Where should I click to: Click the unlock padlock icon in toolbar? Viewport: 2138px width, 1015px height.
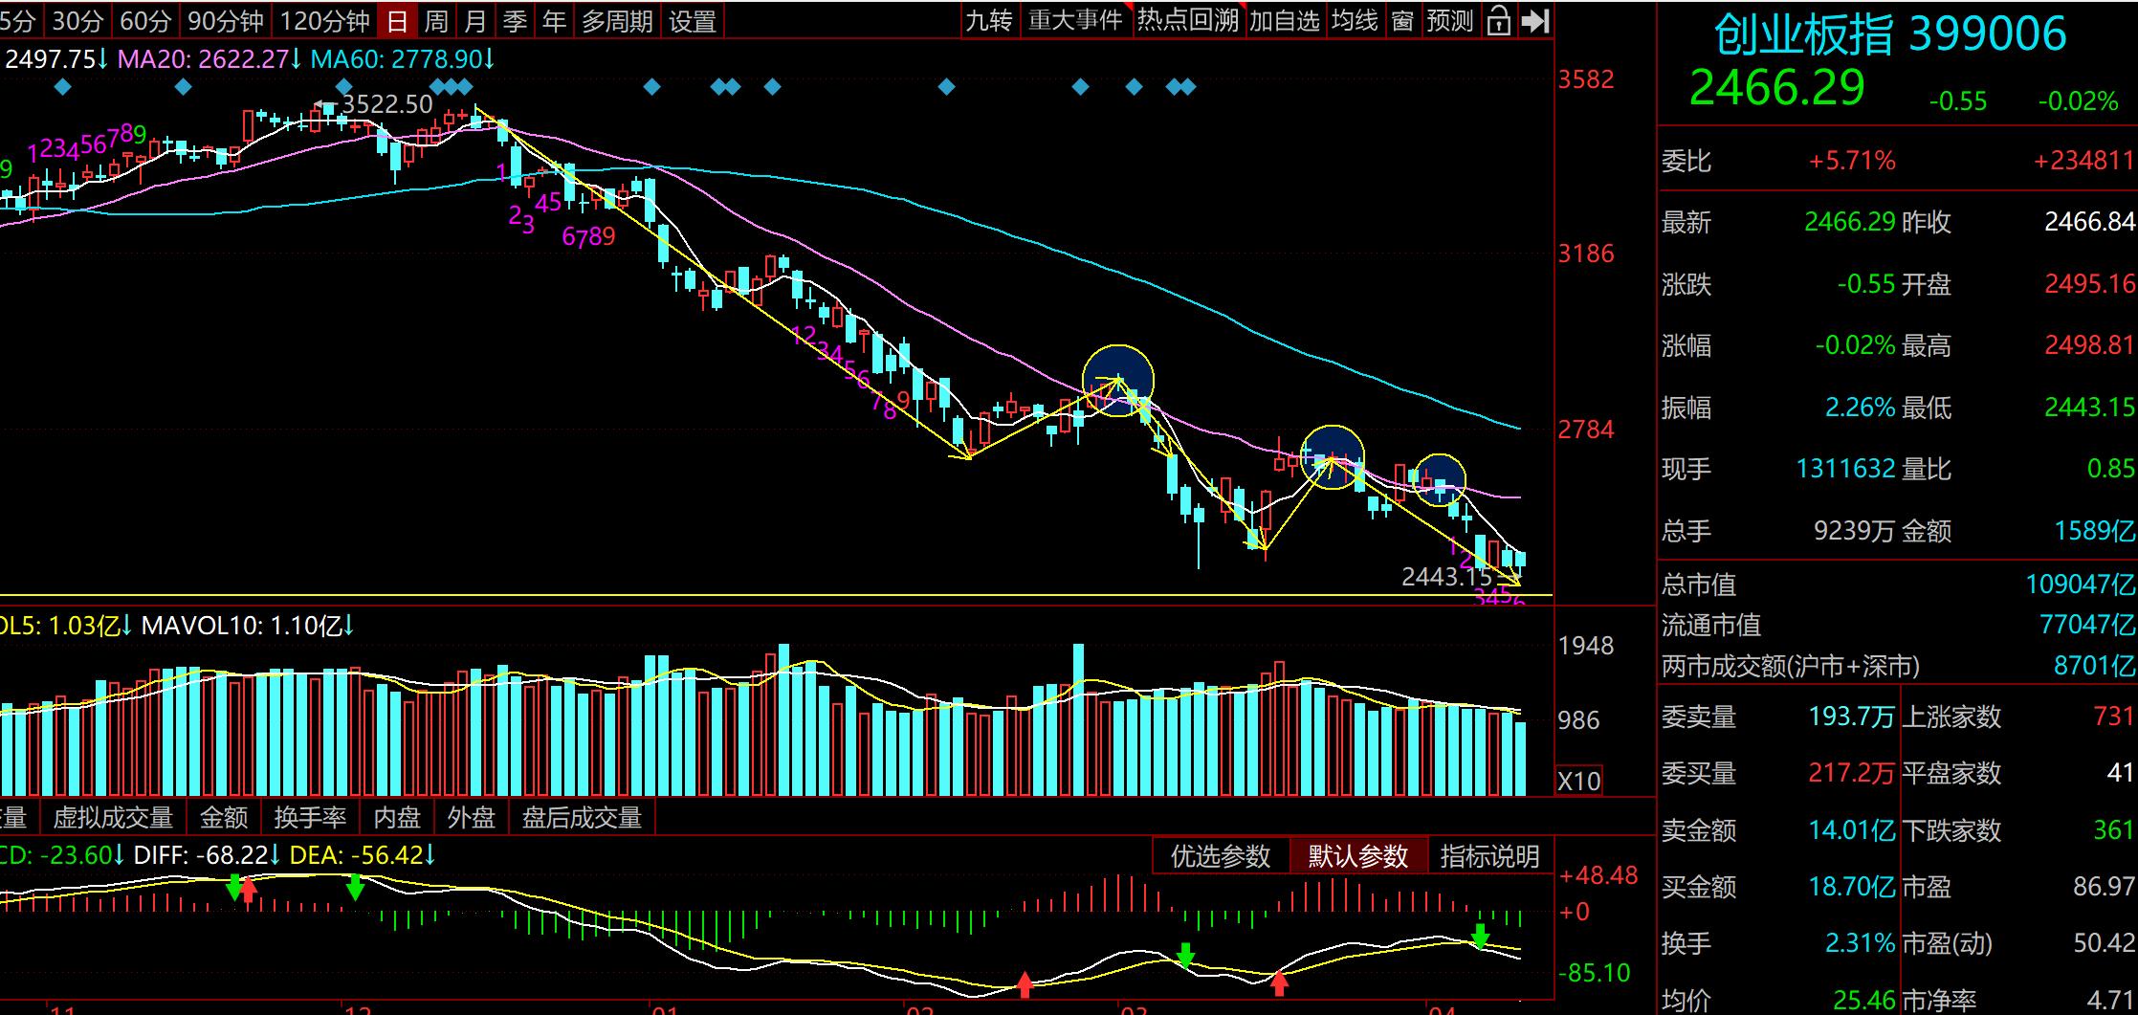click(1498, 20)
